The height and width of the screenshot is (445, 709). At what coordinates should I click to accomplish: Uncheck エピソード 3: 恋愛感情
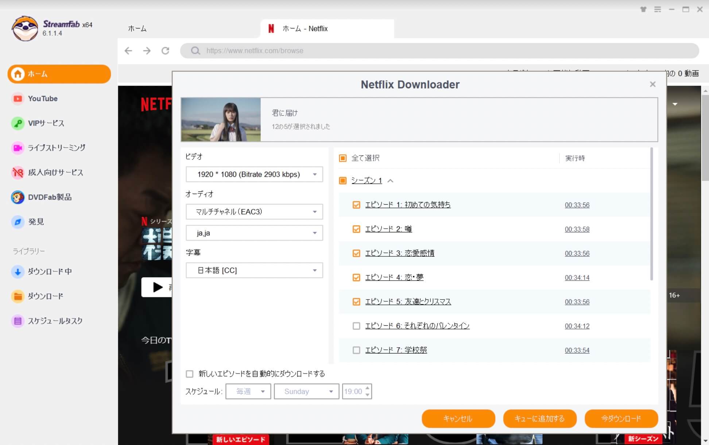(x=356, y=254)
